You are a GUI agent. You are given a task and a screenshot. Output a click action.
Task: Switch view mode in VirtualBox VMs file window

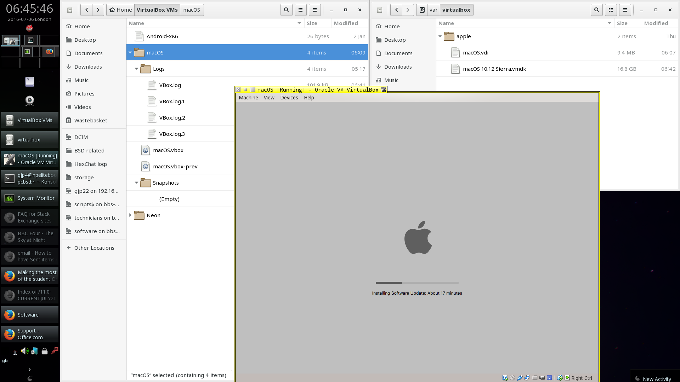coord(301,10)
